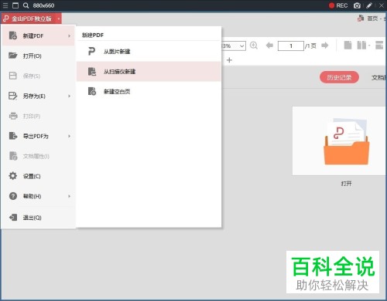Click the page number input field
The height and width of the screenshot is (301, 387).
(x=291, y=46)
